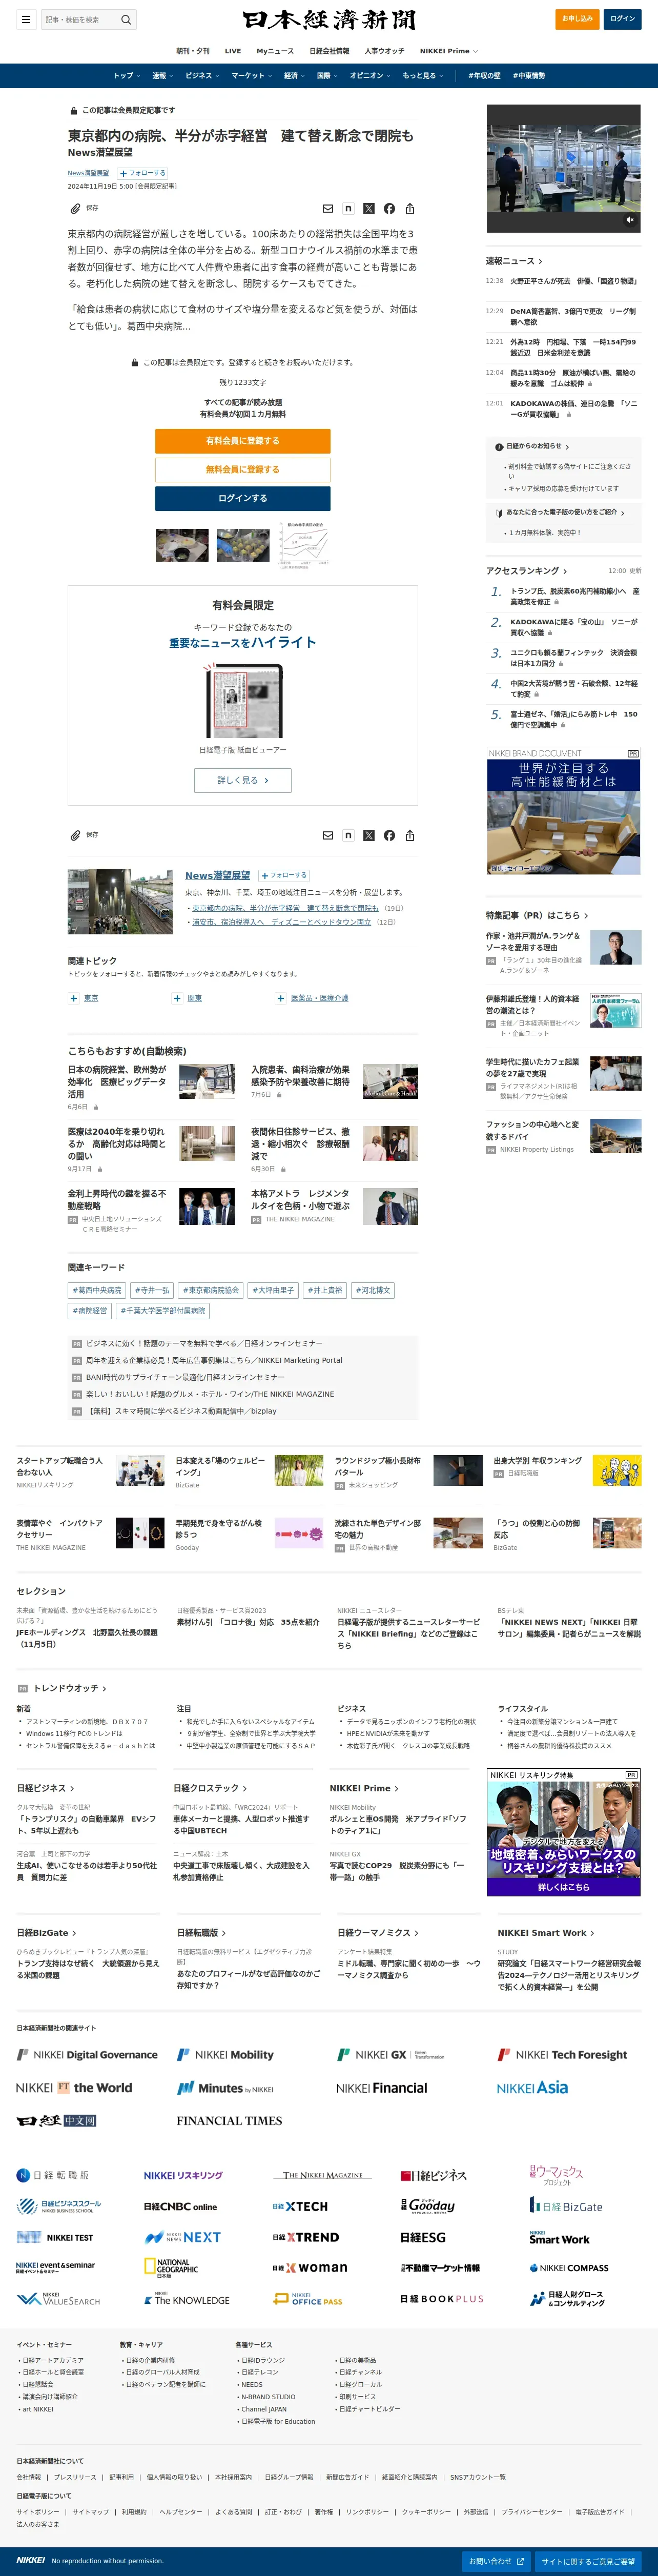Expand the NIKKEI Prime dropdown
The height and width of the screenshot is (2576, 658).
click(x=448, y=51)
